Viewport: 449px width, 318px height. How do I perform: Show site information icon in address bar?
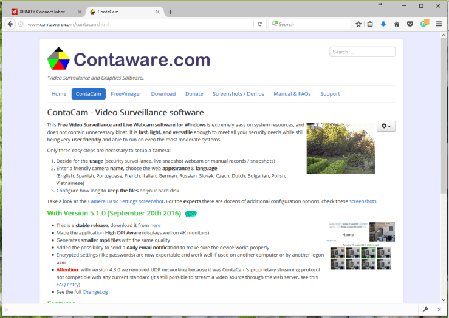tap(21, 24)
